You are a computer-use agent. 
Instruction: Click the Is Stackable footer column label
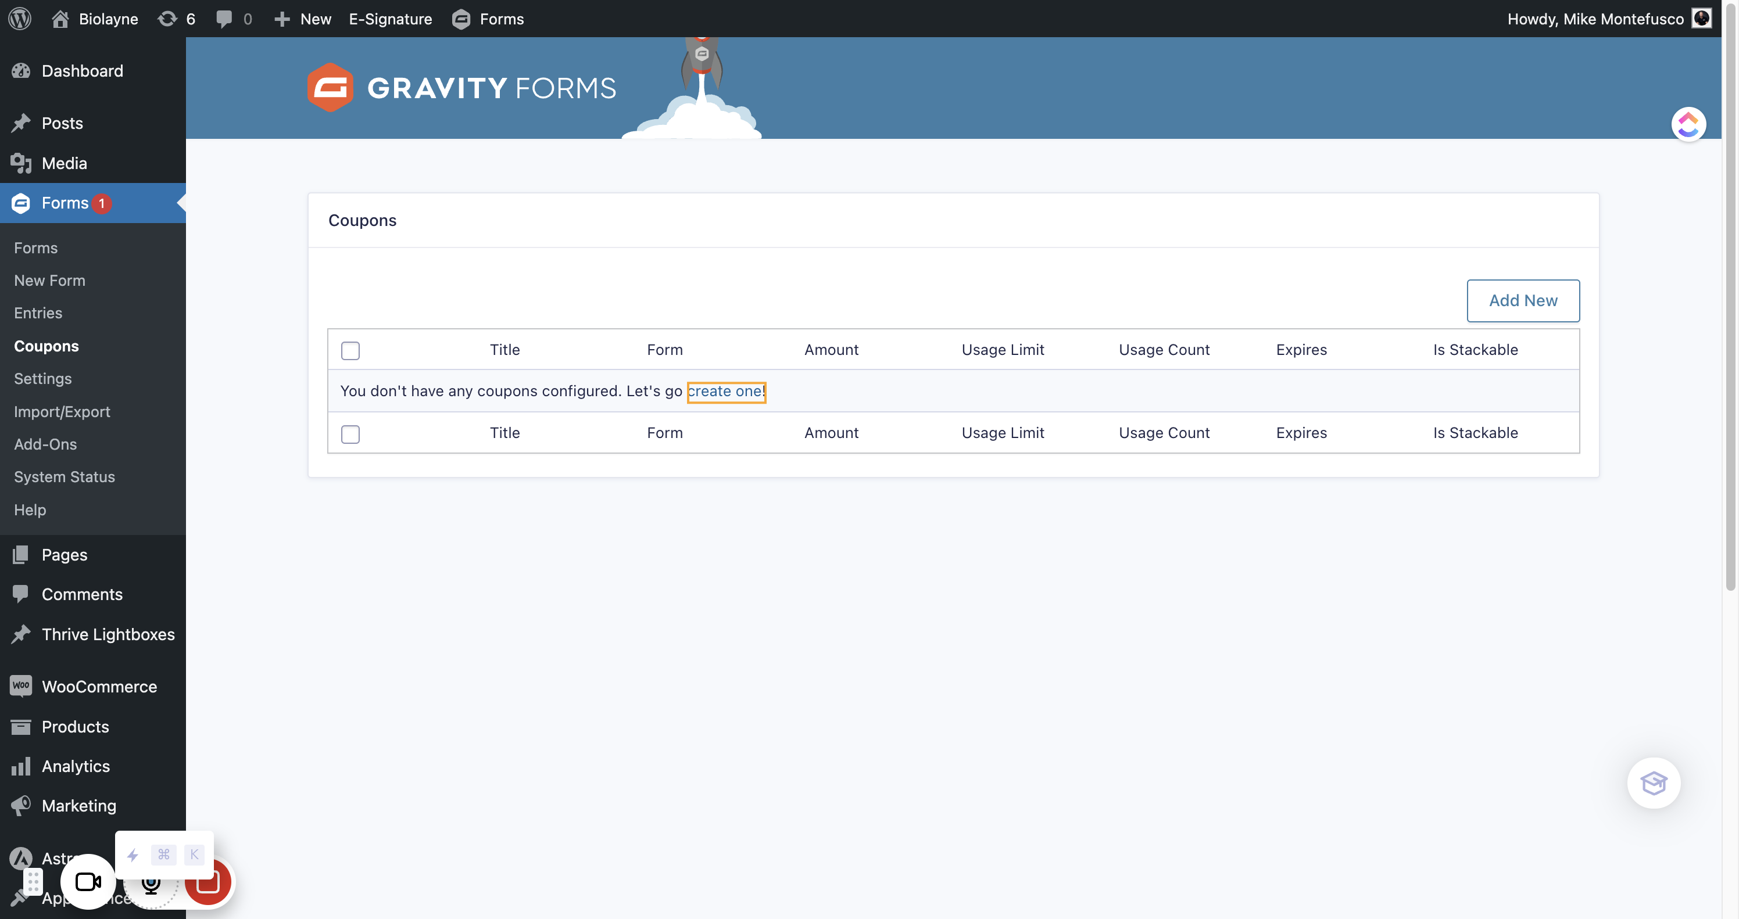[x=1475, y=433]
